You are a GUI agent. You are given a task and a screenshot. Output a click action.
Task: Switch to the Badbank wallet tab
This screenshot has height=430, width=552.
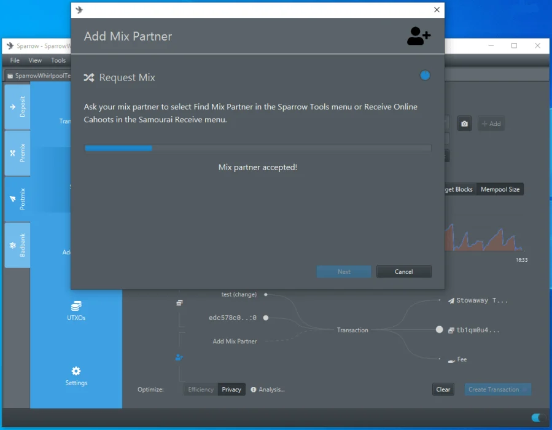[17, 245]
